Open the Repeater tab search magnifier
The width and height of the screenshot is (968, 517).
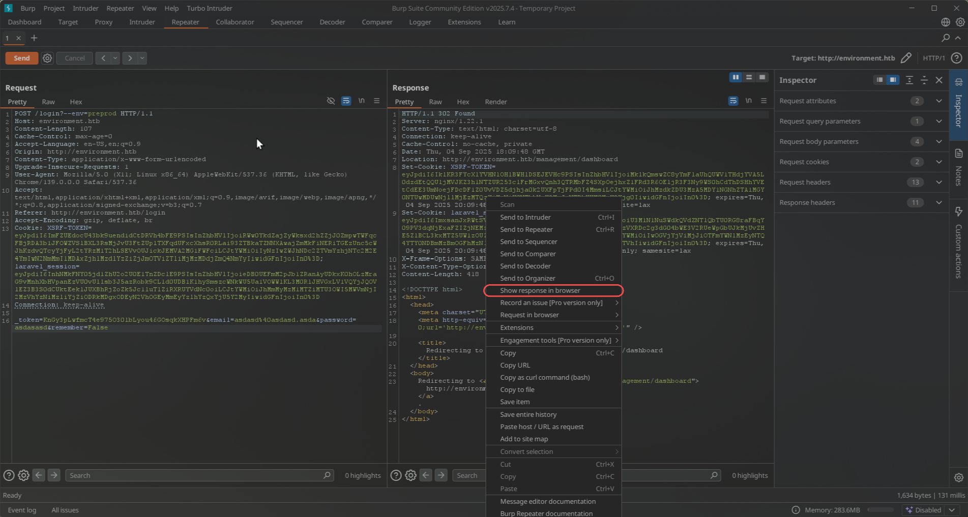[945, 38]
